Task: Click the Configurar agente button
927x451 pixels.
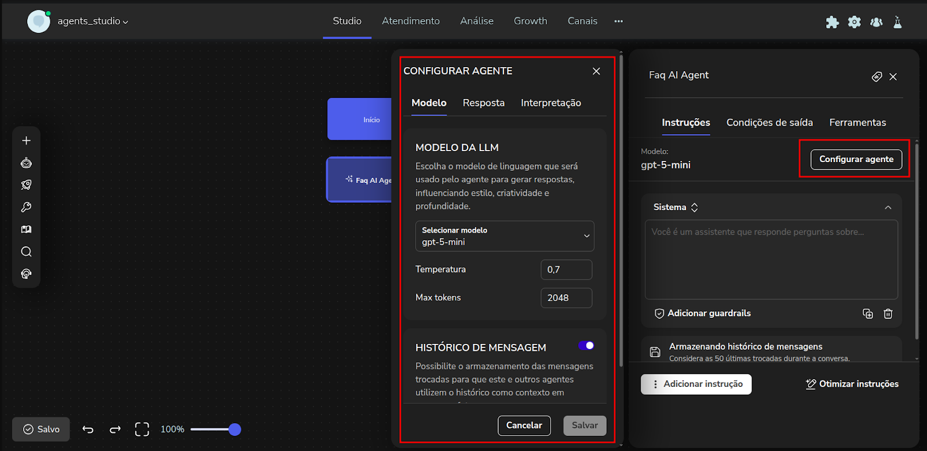Action: pos(856,159)
